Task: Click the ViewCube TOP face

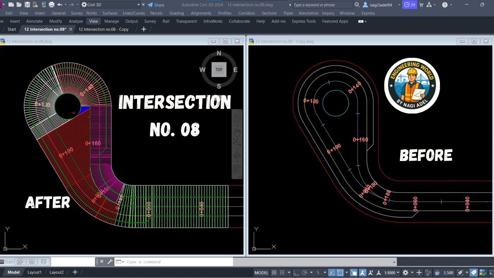Action: (219, 69)
